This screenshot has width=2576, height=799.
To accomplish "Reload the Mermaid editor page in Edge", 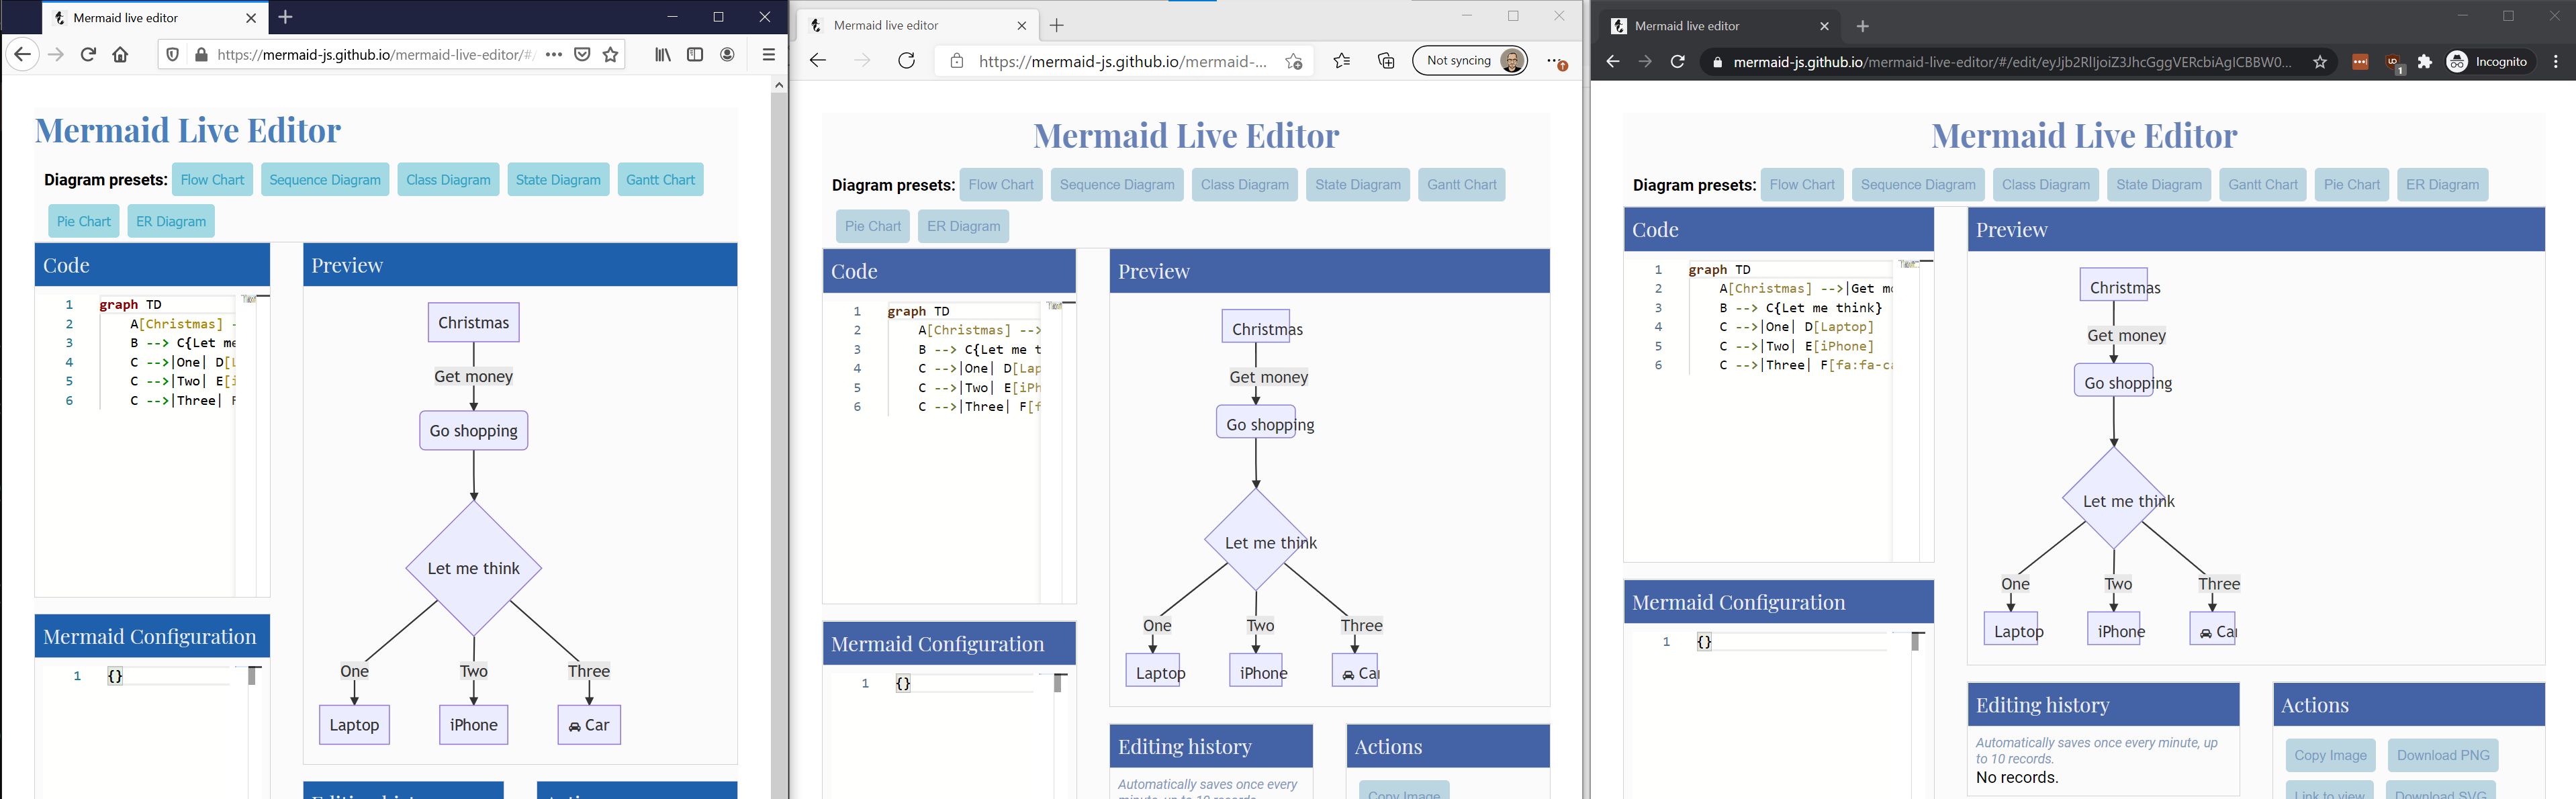I will point(906,60).
